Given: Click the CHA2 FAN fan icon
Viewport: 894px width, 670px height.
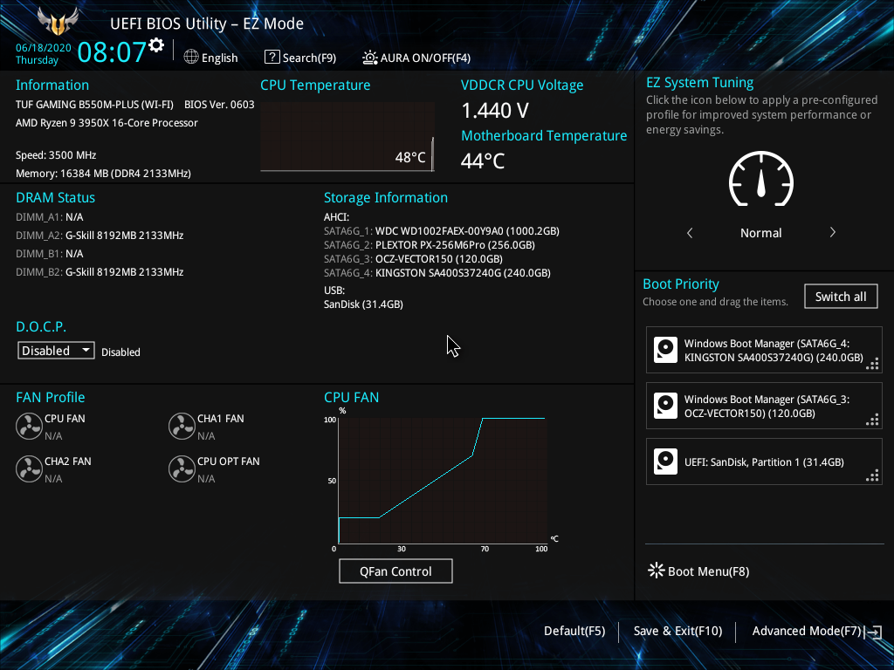Looking at the screenshot, I should click(x=29, y=469).
